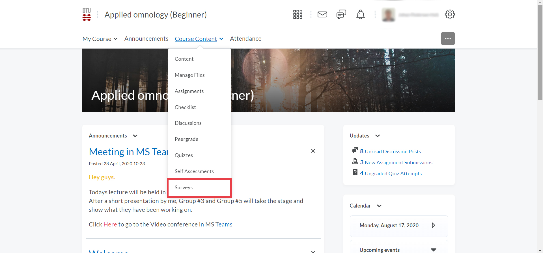Open the three-dots more options button

tap(448, 39)
